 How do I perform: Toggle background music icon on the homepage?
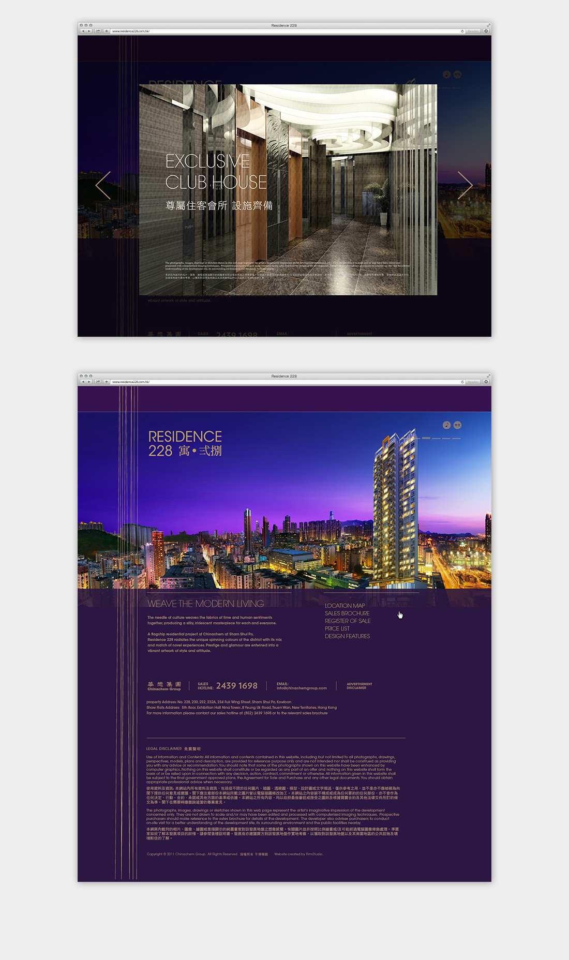click(x=447, y=425)
